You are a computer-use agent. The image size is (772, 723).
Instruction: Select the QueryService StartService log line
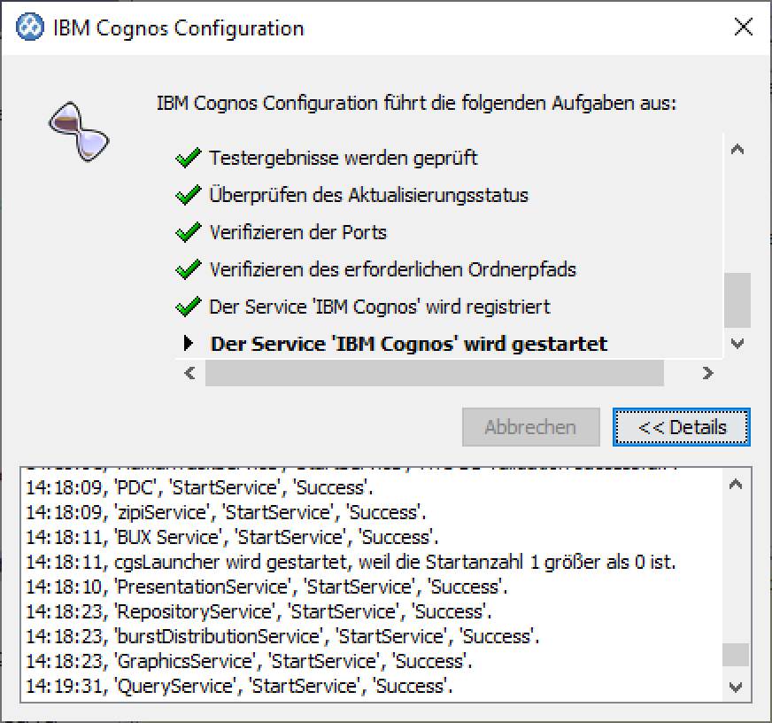pyautogui.click(x=235, y=686)
